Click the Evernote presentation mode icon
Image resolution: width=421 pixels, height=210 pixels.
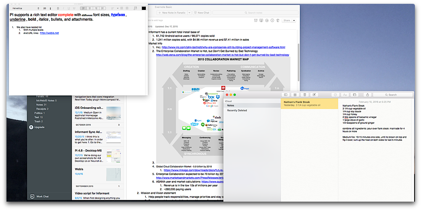261,20
